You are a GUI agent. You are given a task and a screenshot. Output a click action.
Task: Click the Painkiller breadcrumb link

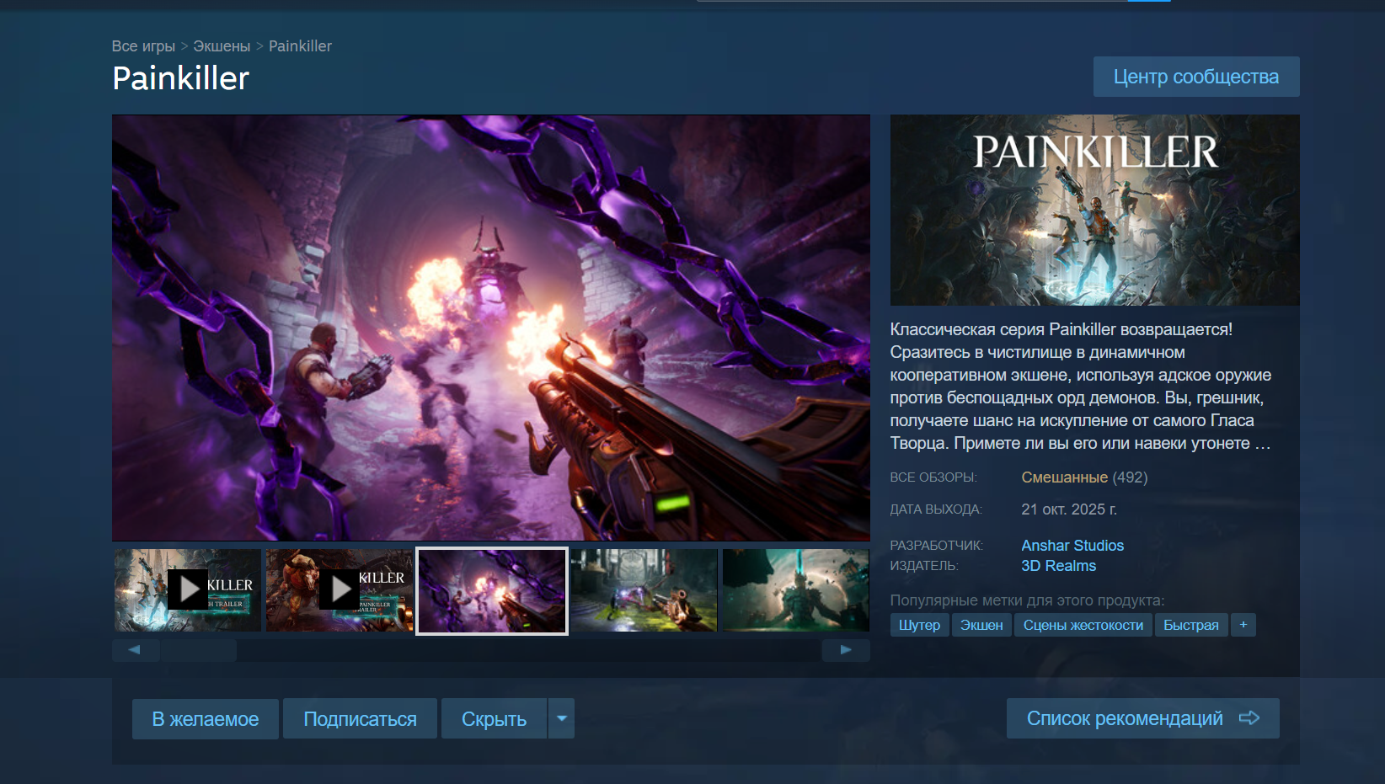pyautogui.click(x=300, y=46)
